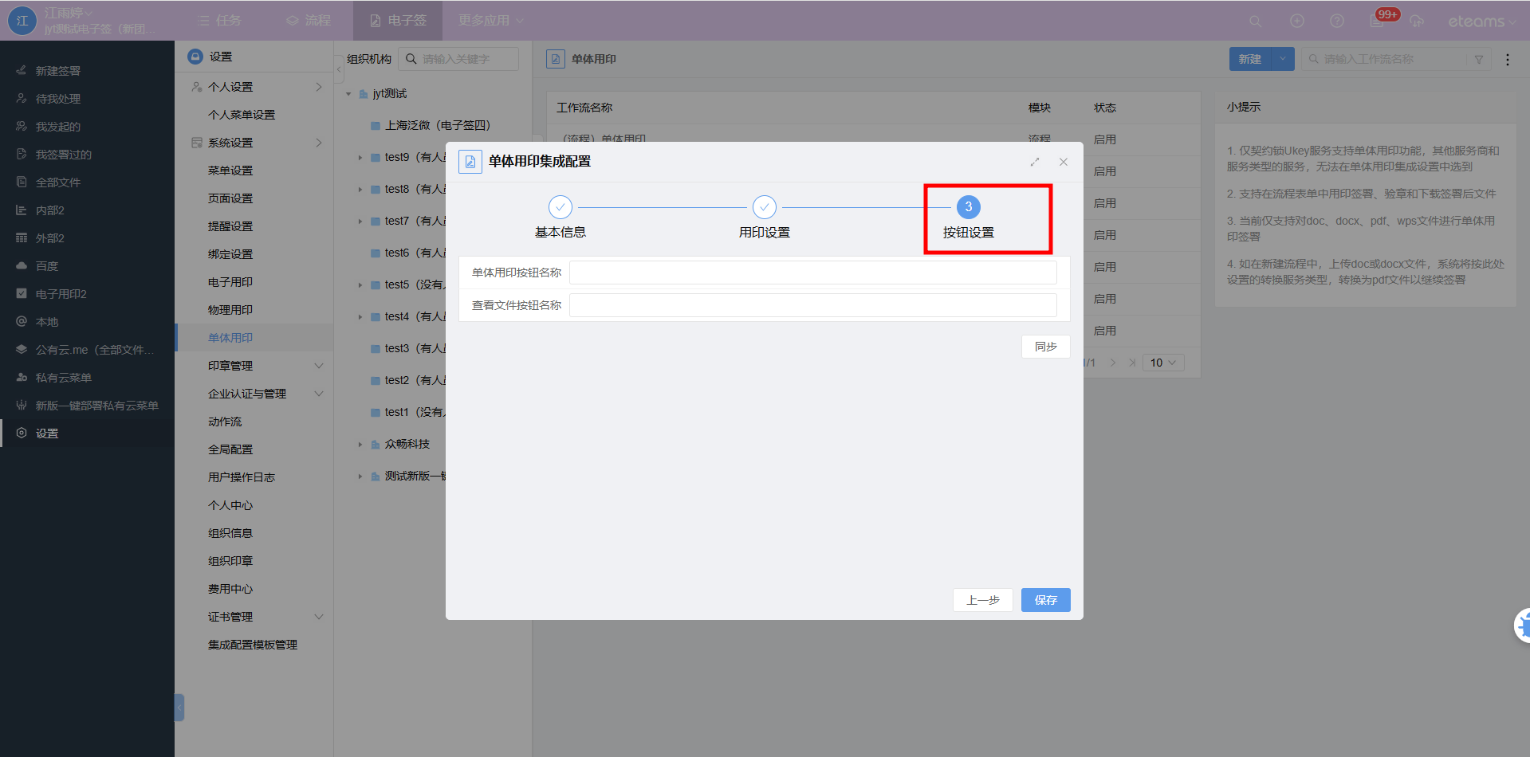Open the 新建 button dropdown arrow
Screen dimensions: 1530x757
point(1283,59)
